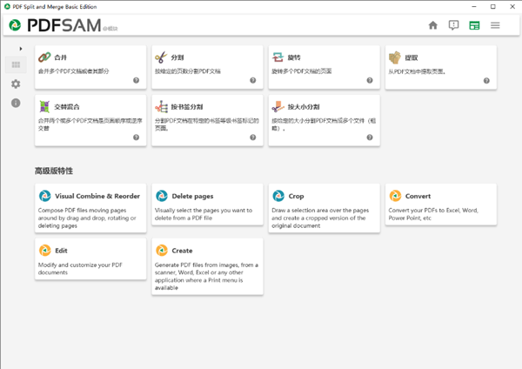Open Split by size (按大小分割) icon
This screenshot has width=522, height=369.
pos(278,106)
